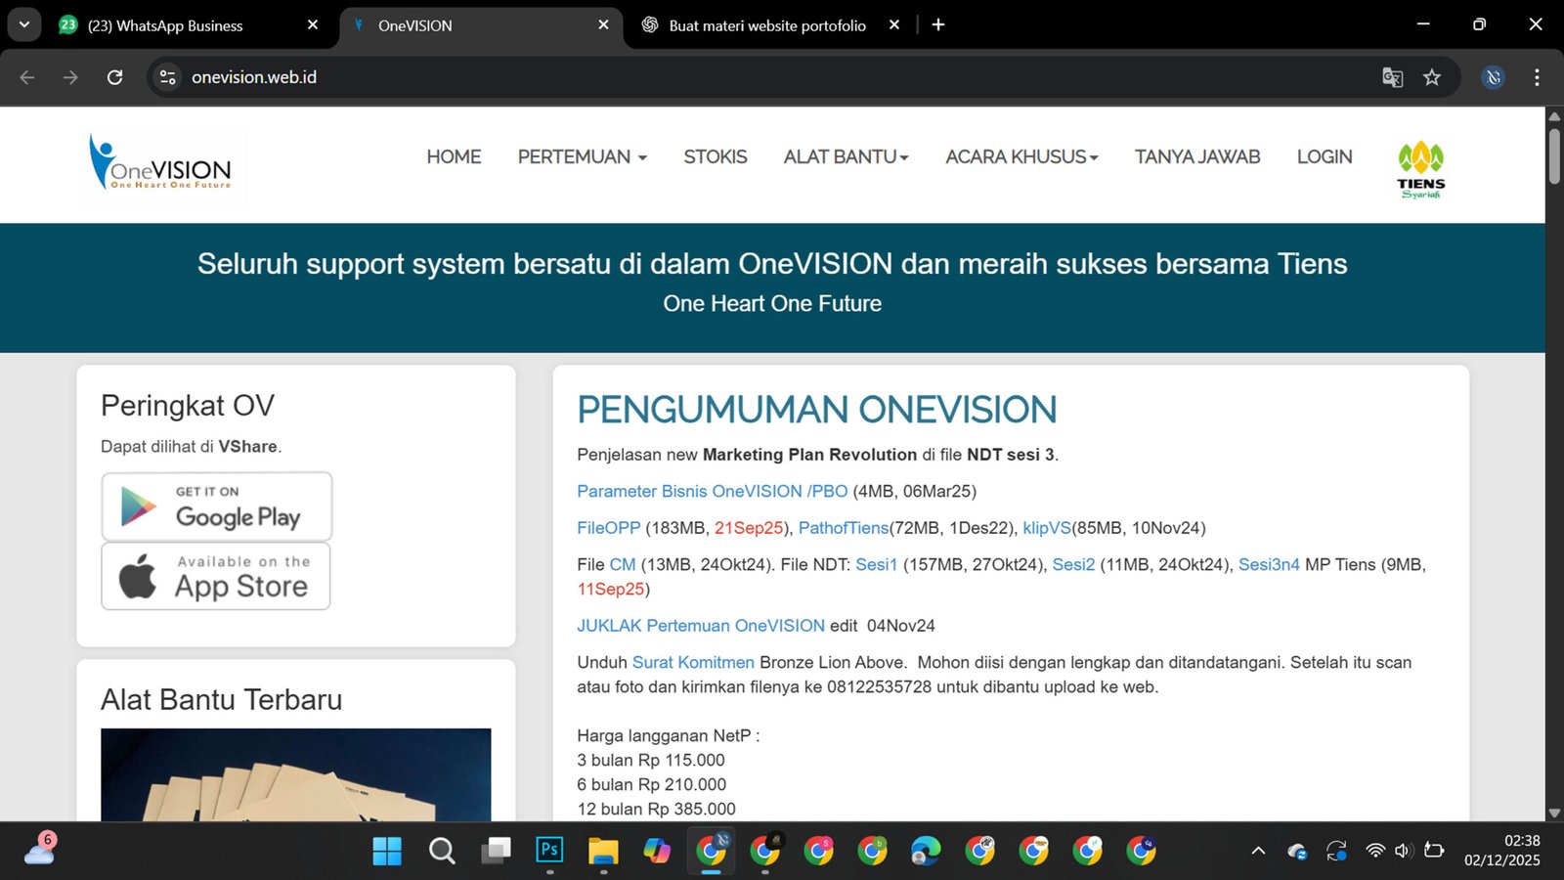Open File Explorer from the taskbar

[603, 851]
